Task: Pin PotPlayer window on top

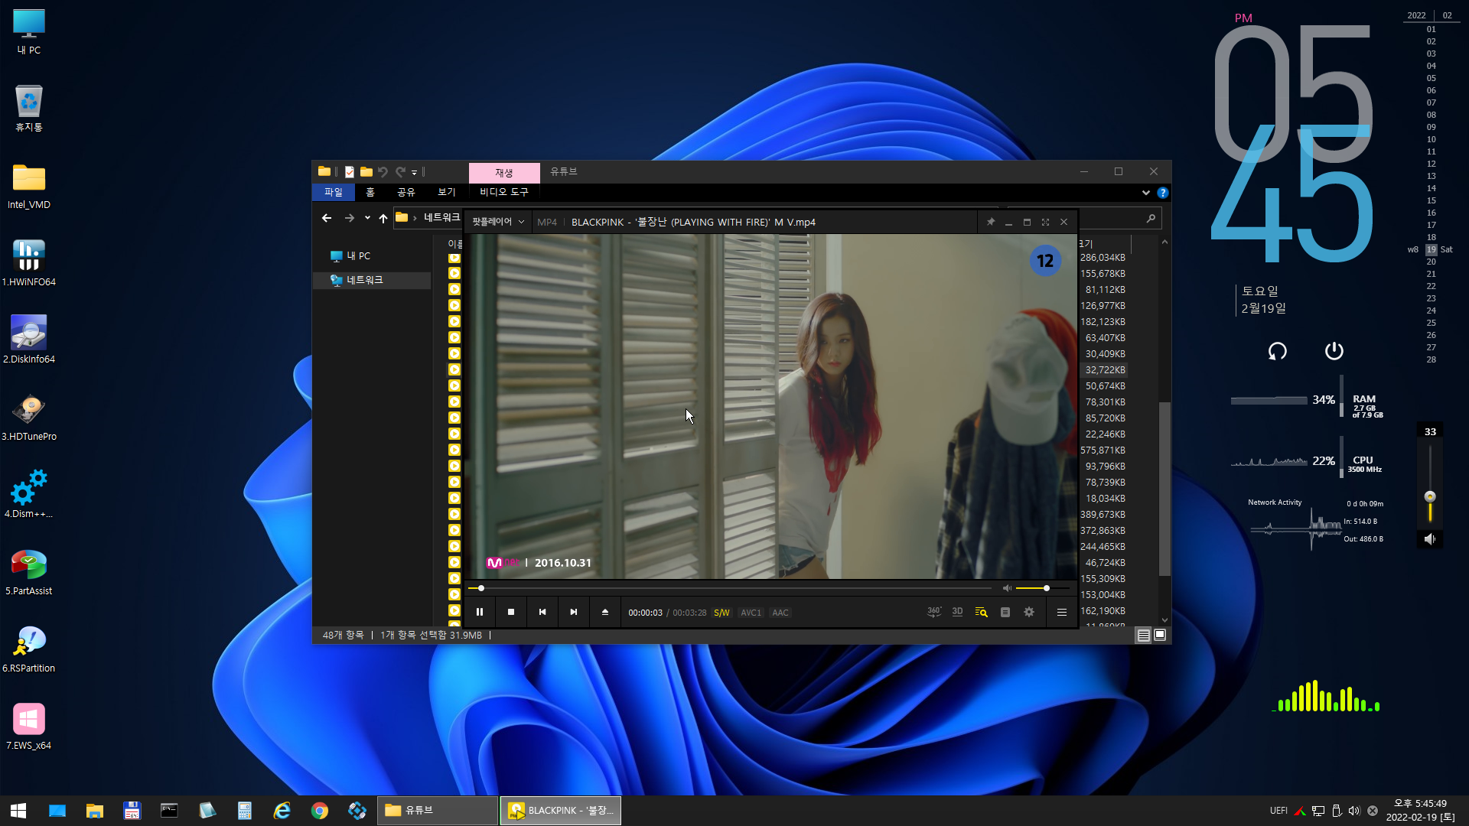Action: pos(991,222)
